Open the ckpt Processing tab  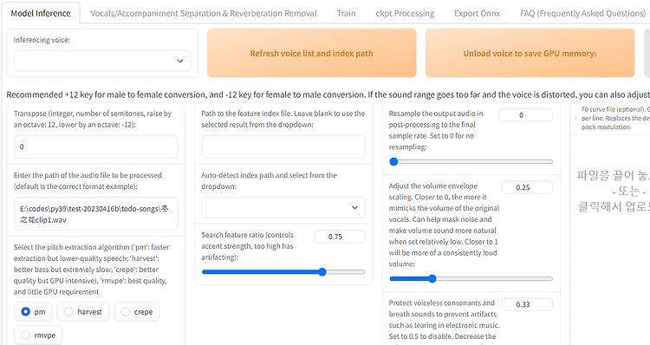coord(405,13)
